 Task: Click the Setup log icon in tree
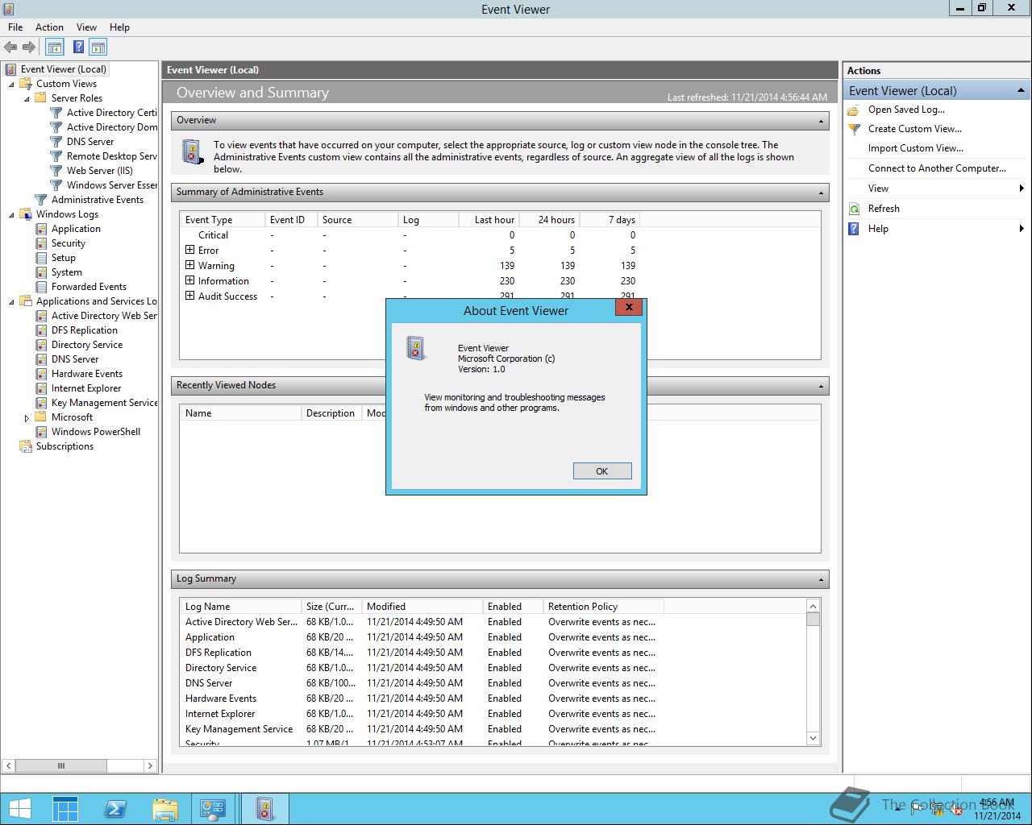pos(41,258)
